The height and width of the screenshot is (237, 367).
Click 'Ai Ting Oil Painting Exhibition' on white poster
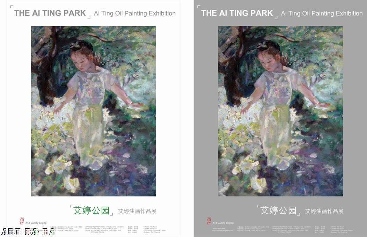(135, 13)
